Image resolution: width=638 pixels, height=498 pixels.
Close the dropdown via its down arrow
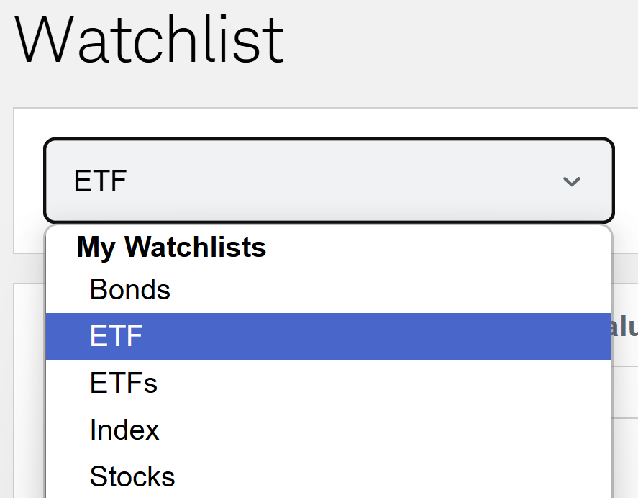pos(571,181)
